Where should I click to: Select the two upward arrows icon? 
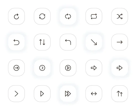tap(119, 94)
